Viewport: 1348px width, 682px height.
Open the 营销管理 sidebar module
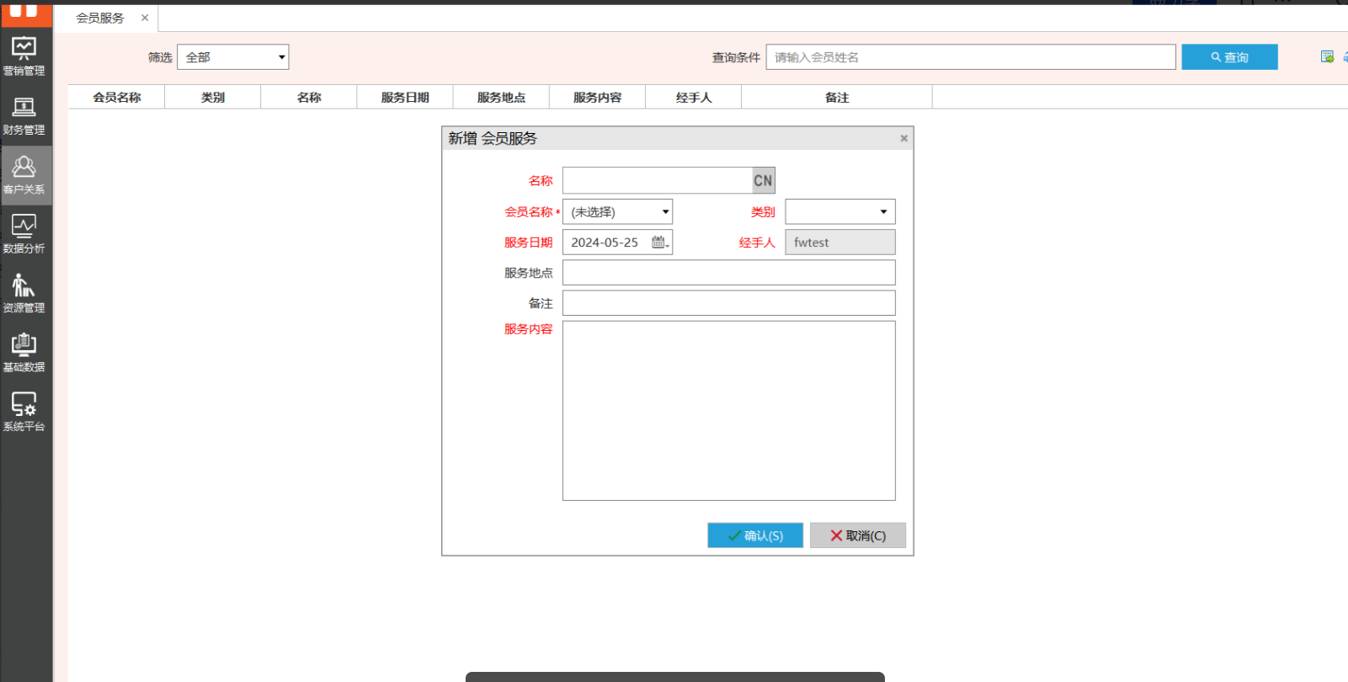coord(24,56)
